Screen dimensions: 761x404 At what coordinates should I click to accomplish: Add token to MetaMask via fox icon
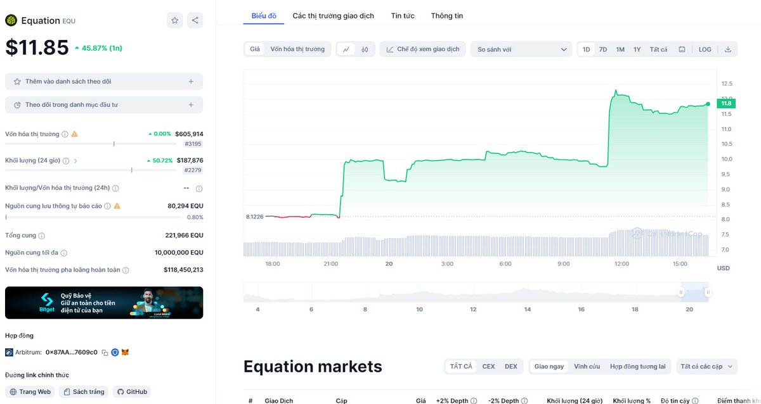click(126, 352)
